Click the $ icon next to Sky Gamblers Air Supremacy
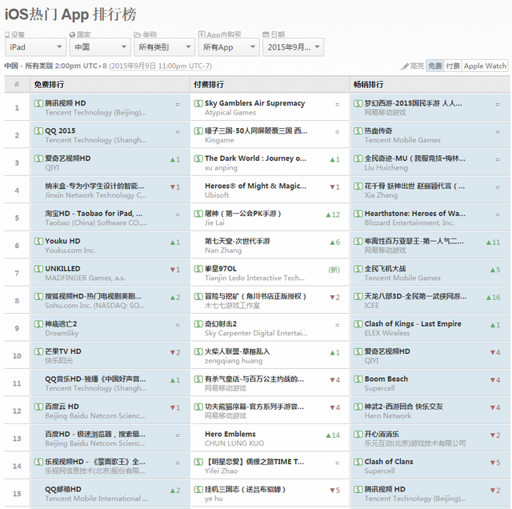The height and width of the screenshot is (509, 512). click(x=198, y=103)
